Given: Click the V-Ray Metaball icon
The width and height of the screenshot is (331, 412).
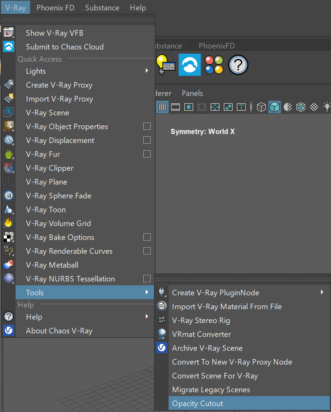Looking at the screenshot, I should point(8,265).
